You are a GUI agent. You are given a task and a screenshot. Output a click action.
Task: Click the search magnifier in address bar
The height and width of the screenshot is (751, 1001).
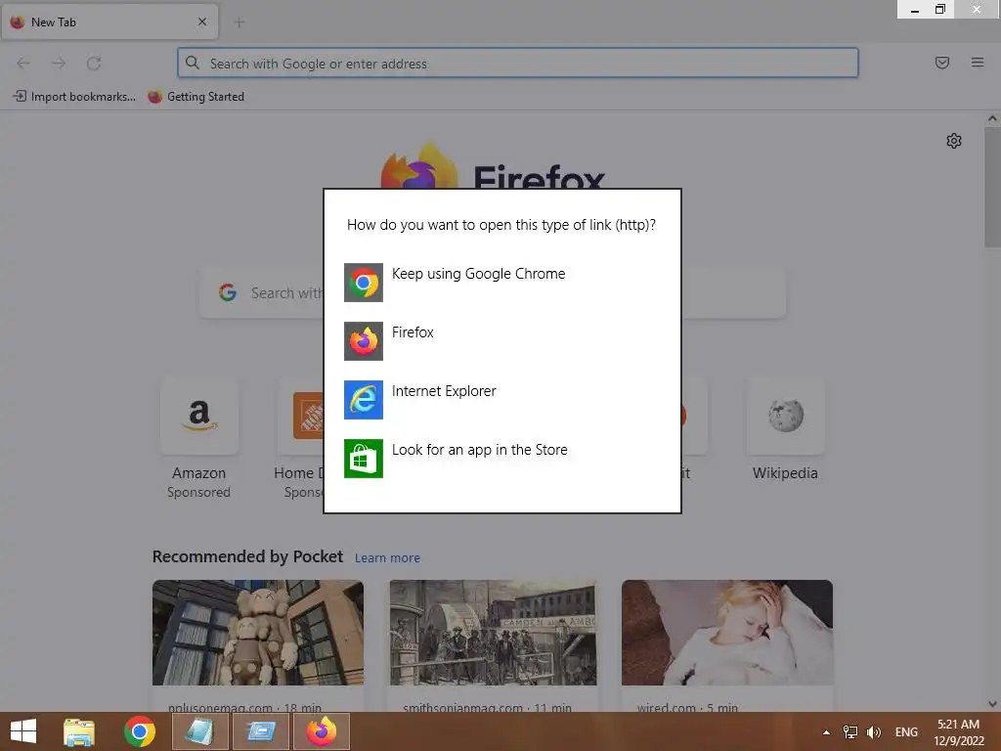193,63
